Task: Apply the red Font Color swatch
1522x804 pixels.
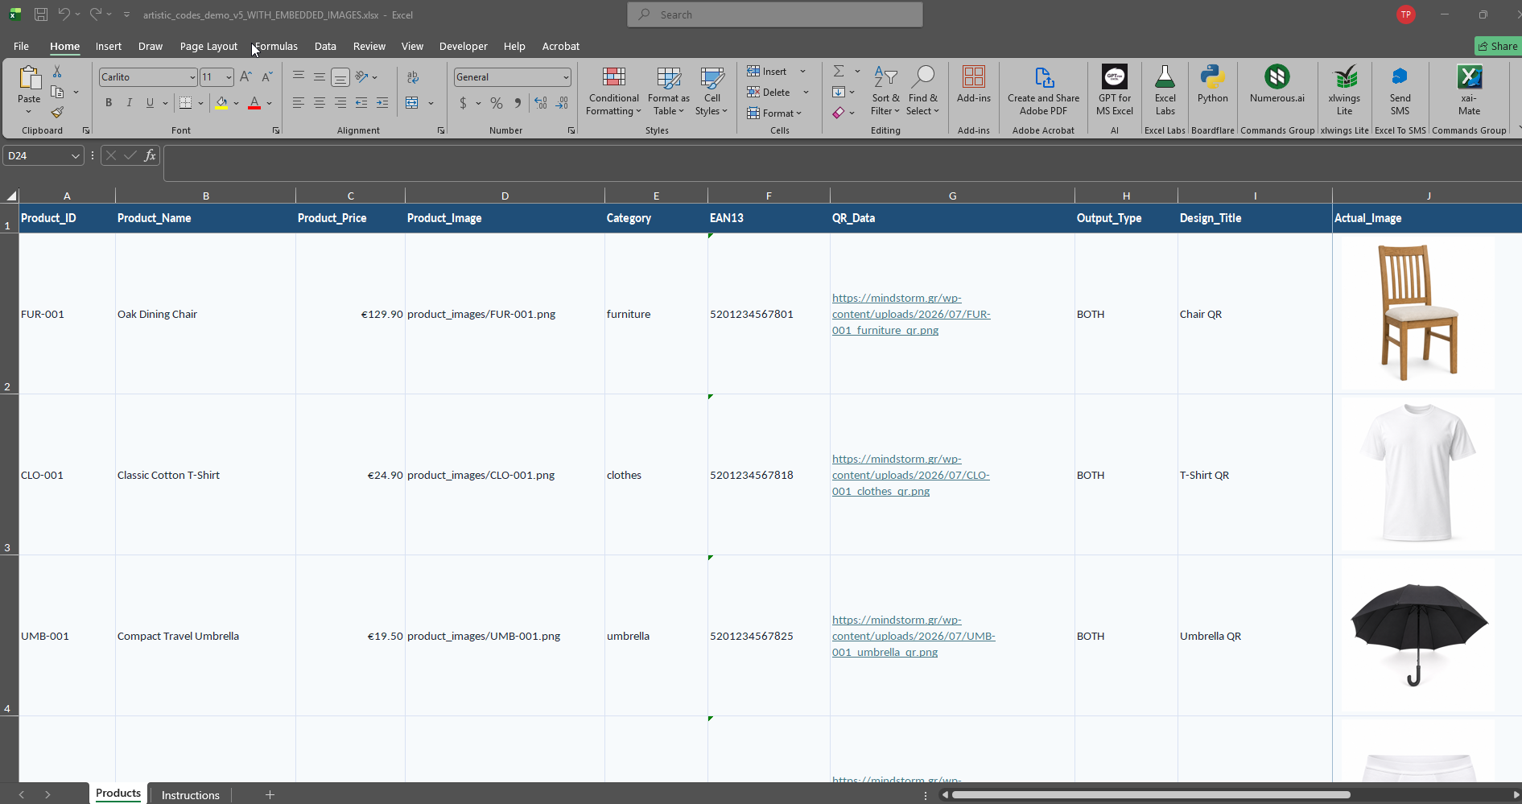Action: click(254, 103)
